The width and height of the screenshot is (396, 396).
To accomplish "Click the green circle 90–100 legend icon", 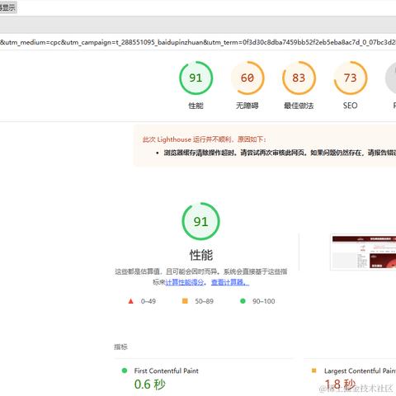I will pos(243,301).
